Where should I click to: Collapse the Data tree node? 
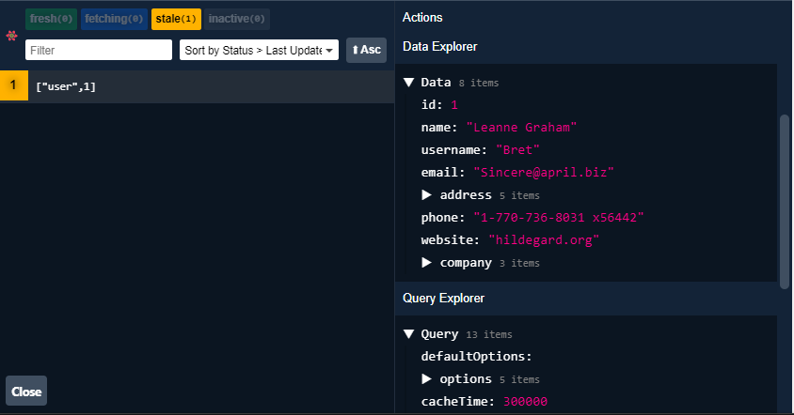click(408, 83)
